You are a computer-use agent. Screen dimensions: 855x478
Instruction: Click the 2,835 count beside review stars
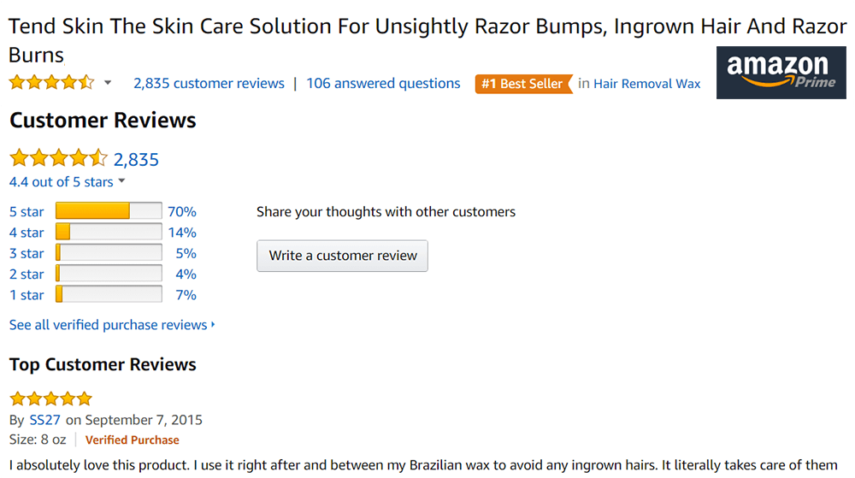click(136, 159)
